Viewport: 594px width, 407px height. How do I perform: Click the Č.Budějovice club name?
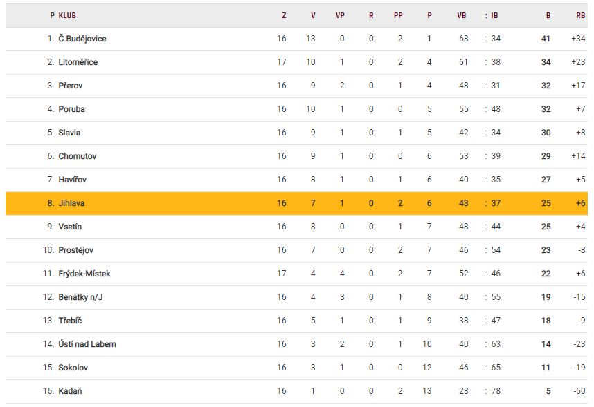pos(82,39)
